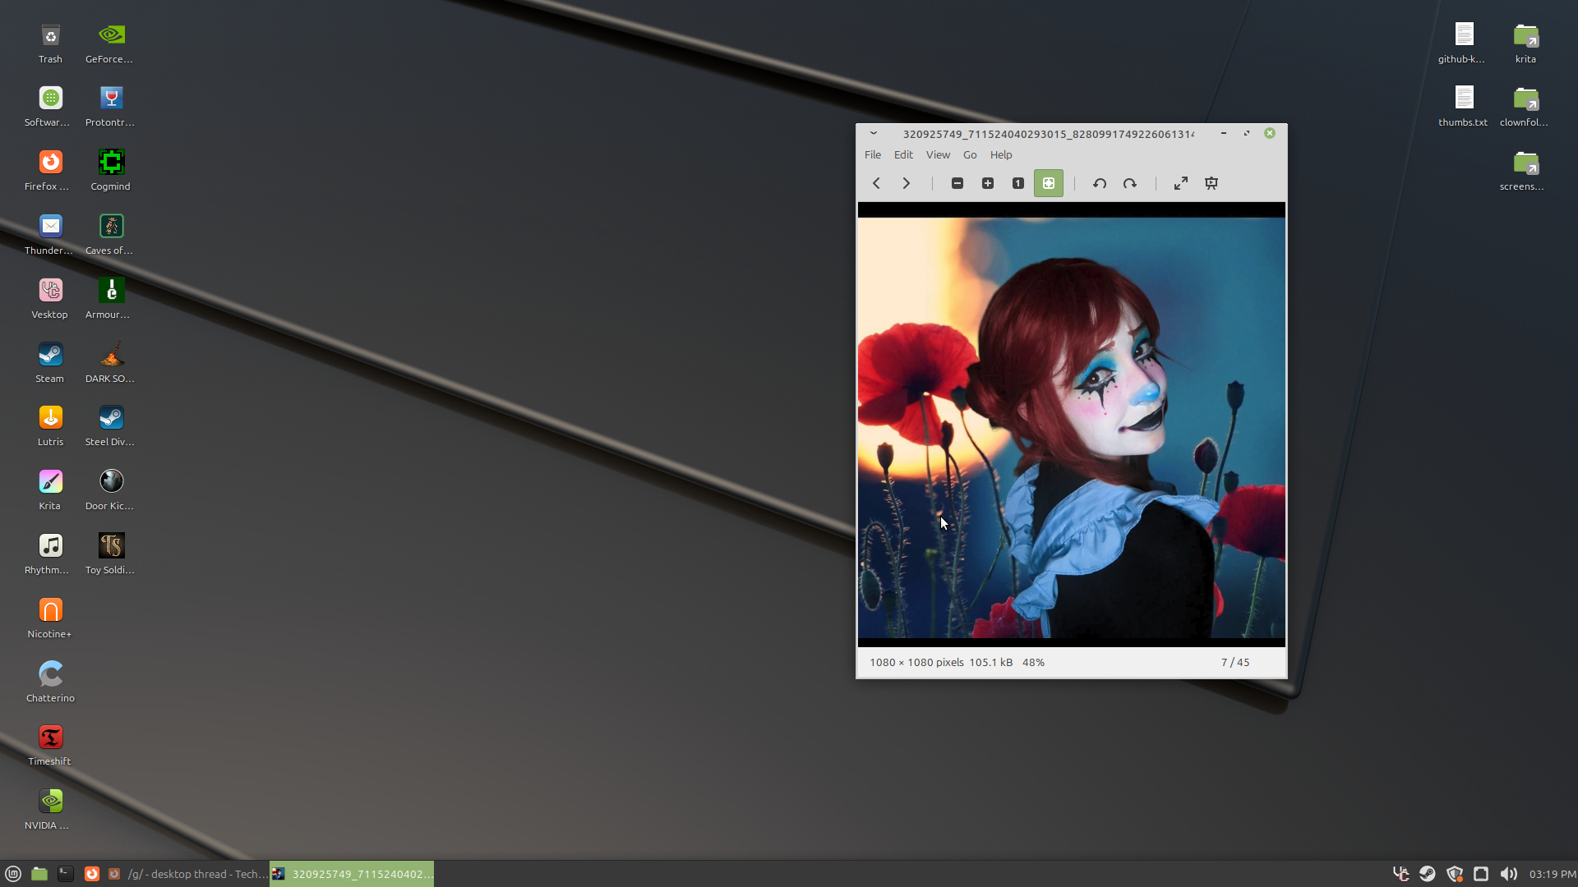The width and height of the screenshot is (1578, 887).
Task: Rotate image clockwise
Action: tap(1130, 183)
